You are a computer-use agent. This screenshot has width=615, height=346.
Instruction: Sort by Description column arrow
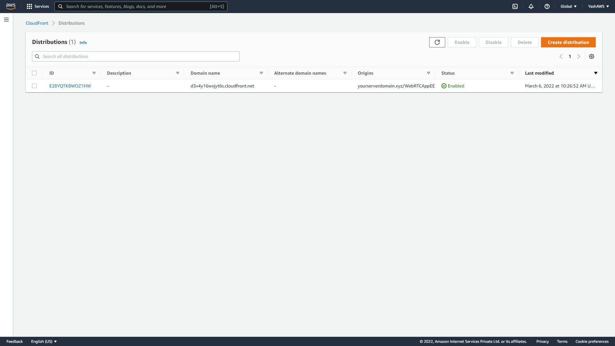[178, 73]
